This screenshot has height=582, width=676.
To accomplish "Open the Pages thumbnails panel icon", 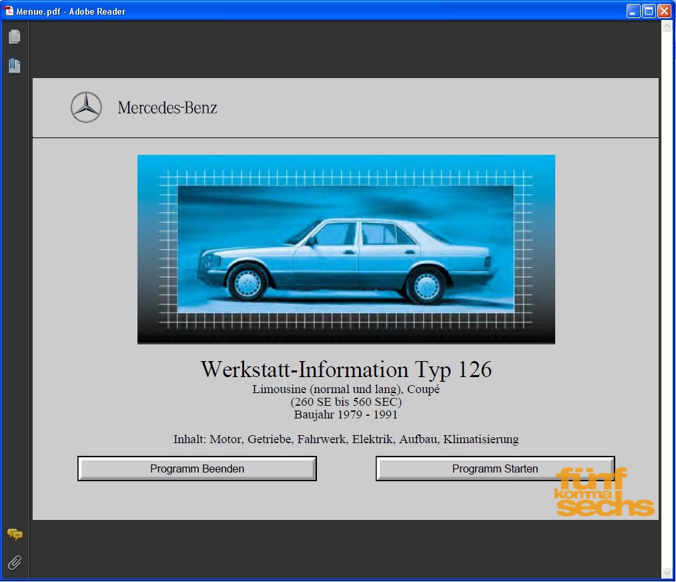I will [14, 37].
